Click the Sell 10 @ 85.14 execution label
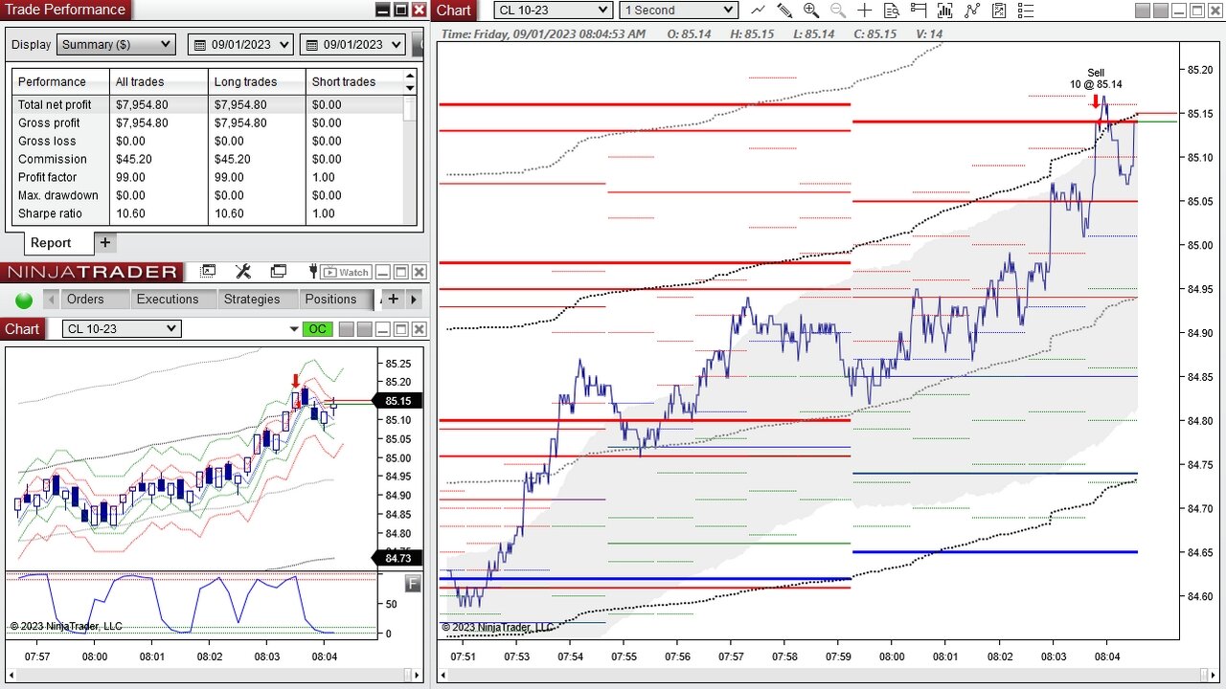 (x=1096, y=78)
